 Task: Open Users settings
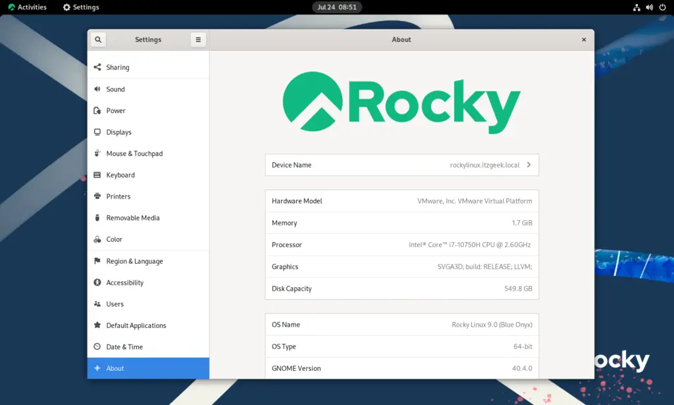pyautogui.click(x=115, y=304)
